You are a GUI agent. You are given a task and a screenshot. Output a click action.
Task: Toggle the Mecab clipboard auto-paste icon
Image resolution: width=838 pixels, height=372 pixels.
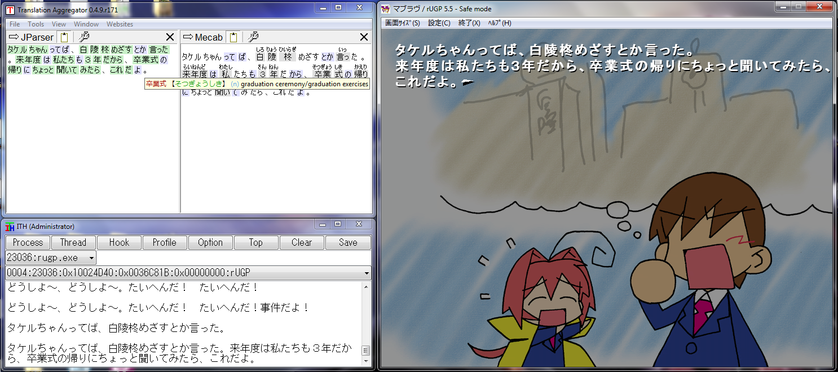tap(233, 37)
